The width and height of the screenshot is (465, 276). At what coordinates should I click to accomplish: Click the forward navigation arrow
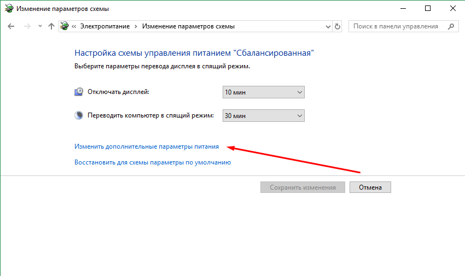click(x=27, y=26)
